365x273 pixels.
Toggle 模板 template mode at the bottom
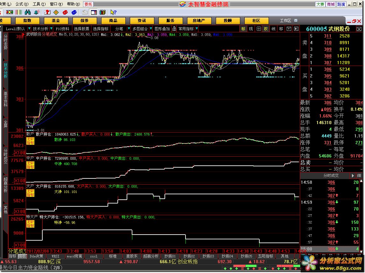coord(22,256)
